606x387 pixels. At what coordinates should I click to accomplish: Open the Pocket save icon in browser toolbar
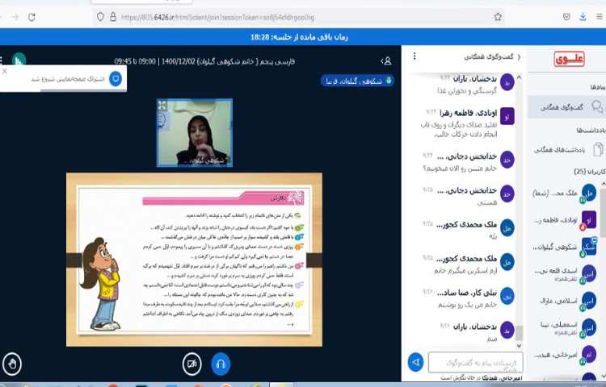point(566,17)
